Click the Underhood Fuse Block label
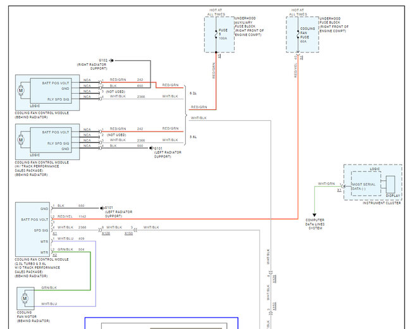The width and height of the screenshot is (411, 329). pos(334,25)
